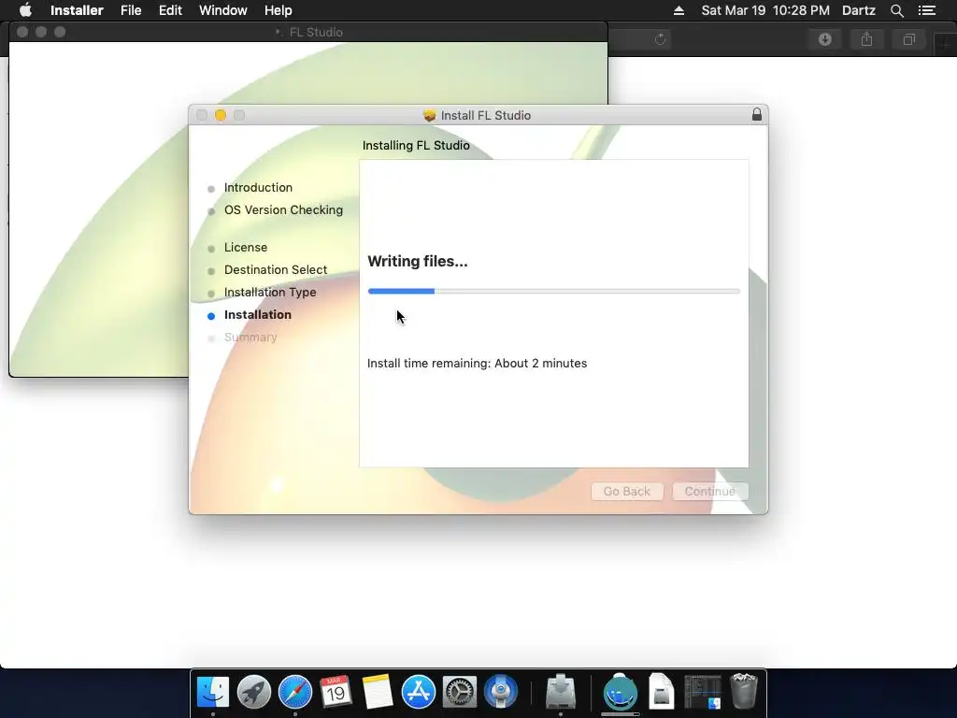The image size is (957, 718).
Task: Open the Edit menu
Action: (170, 10)
